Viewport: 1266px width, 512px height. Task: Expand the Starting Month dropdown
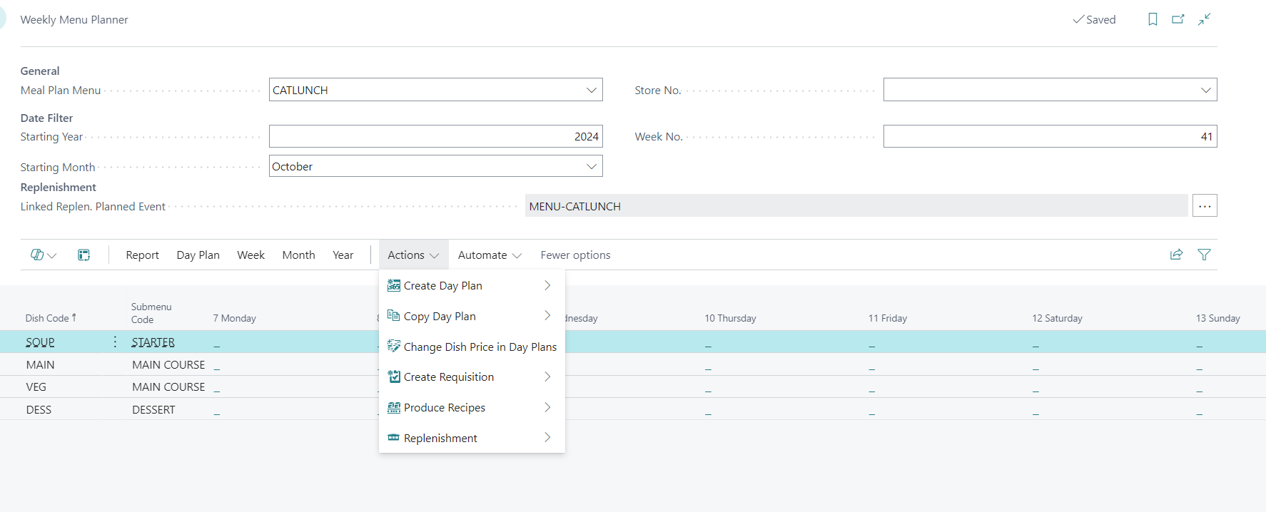pyautogui.click(x=591, y=166)
